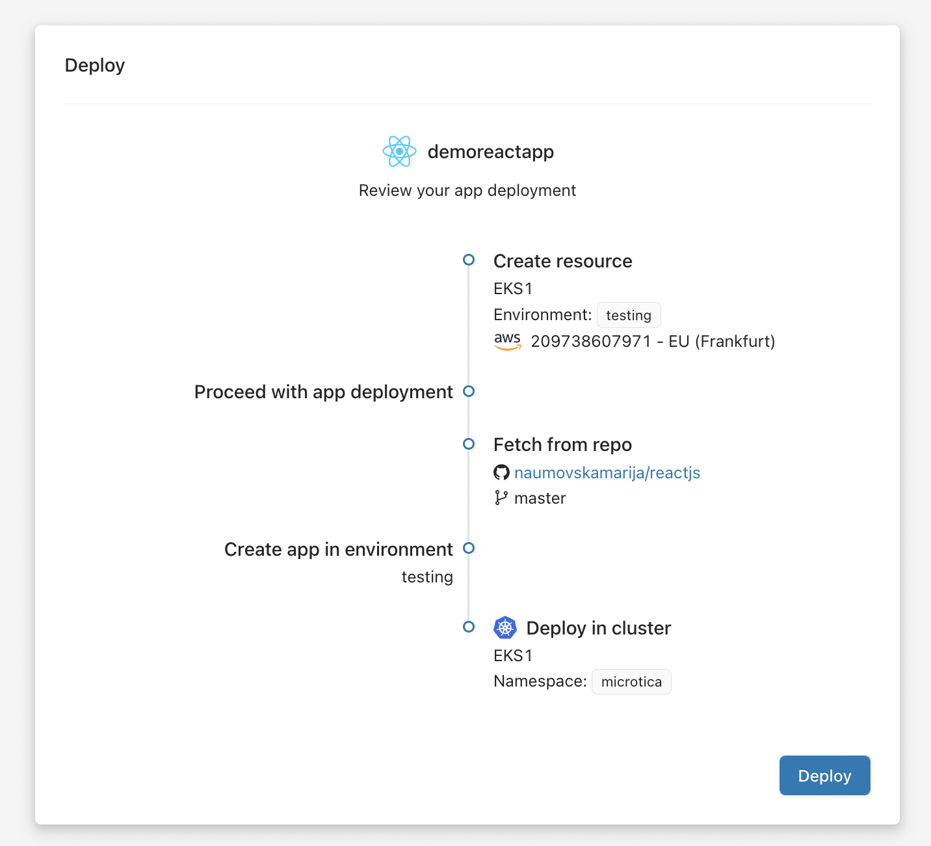Click the demoreactapp title text
The image size is (931, 846).
tap(490, 151)
